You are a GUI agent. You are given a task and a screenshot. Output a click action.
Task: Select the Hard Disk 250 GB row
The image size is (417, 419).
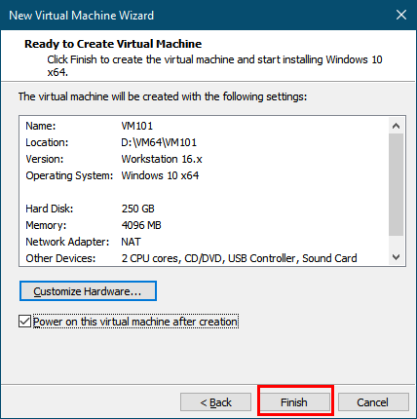coord(204,209)
